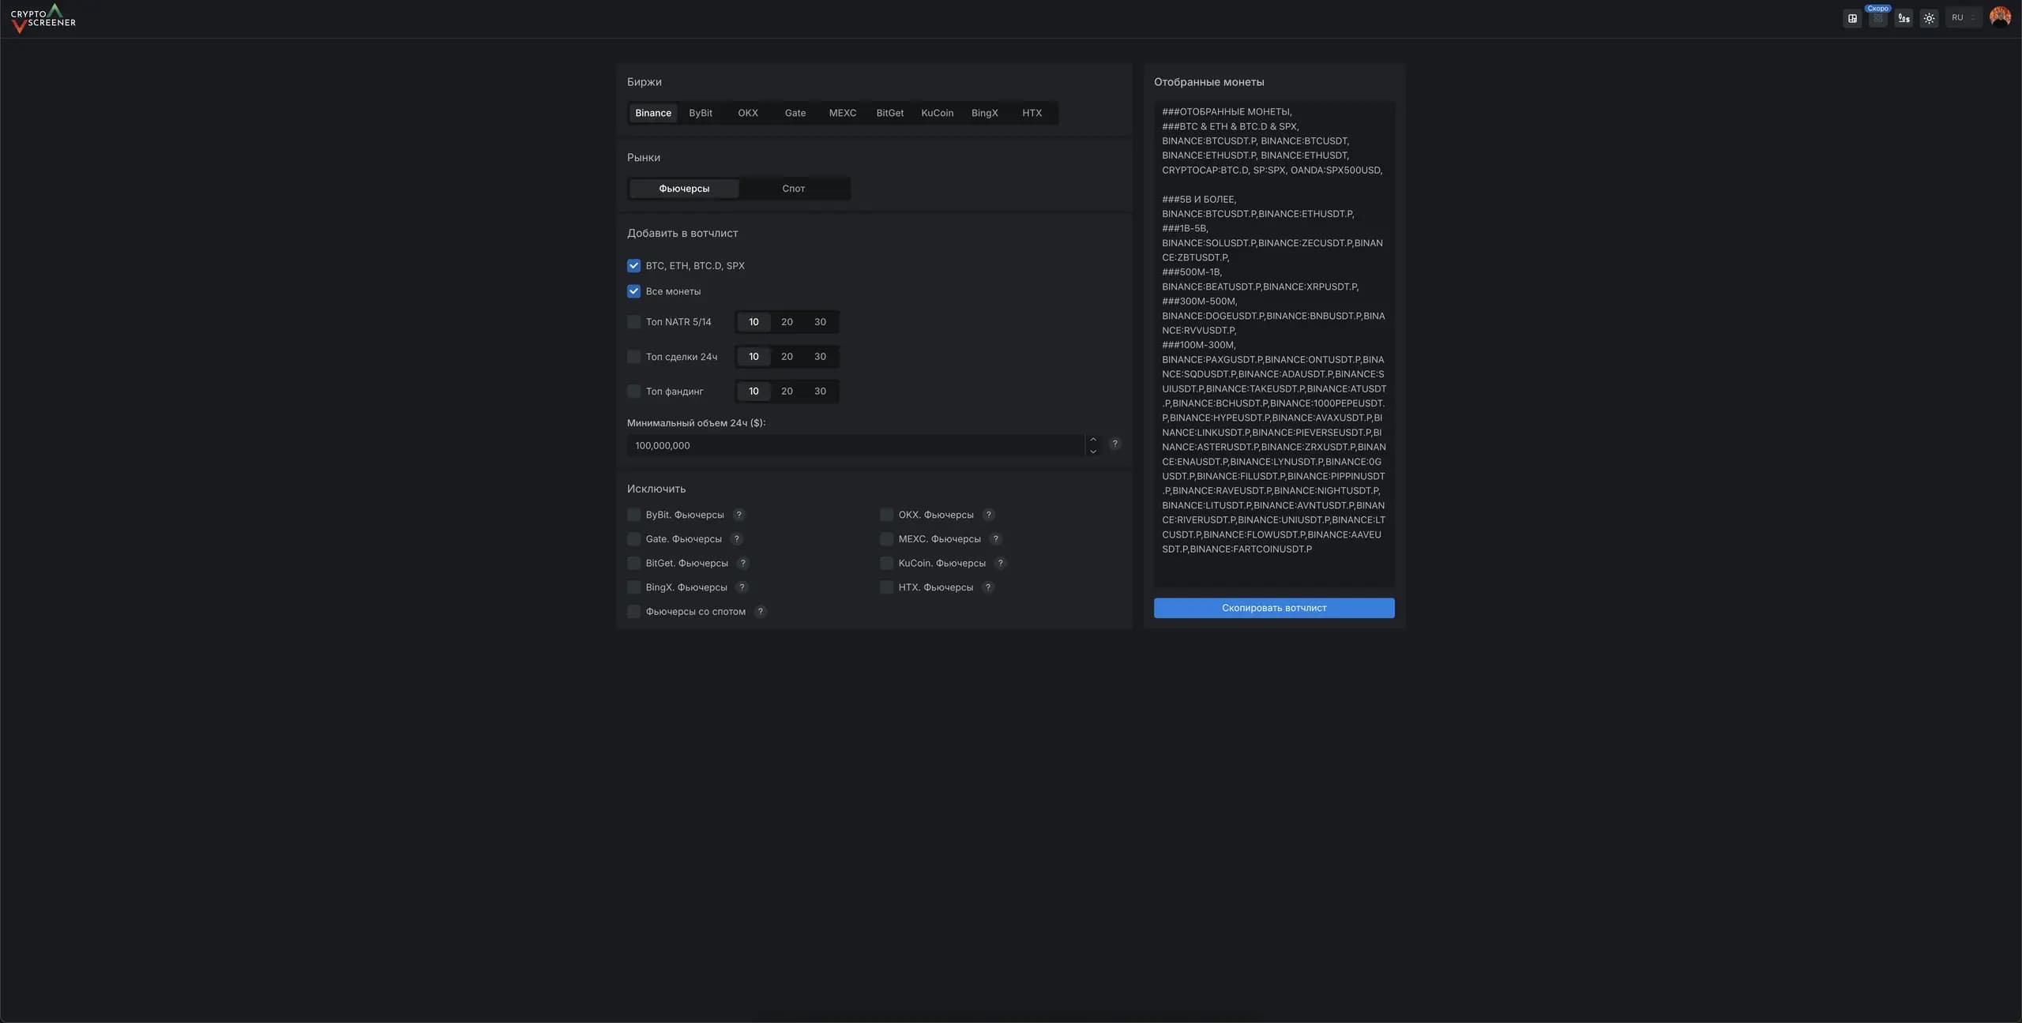Click help icon beside ByBit. Фьючерсы
Screen dimensions: 2022x1023
coord(739,515)
